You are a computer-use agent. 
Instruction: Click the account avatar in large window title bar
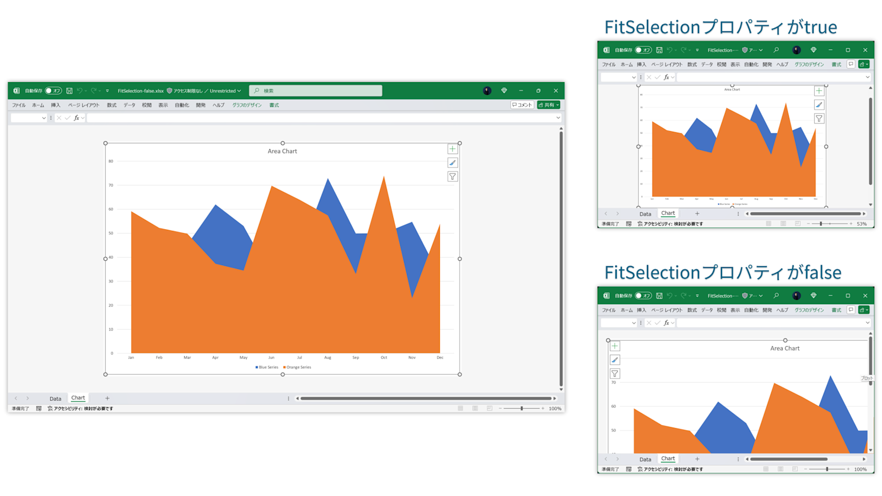[487, 91]
